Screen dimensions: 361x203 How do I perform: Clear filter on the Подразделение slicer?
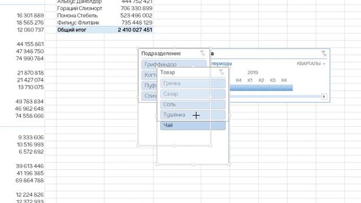pyautogui.click(x=202, y=54)
